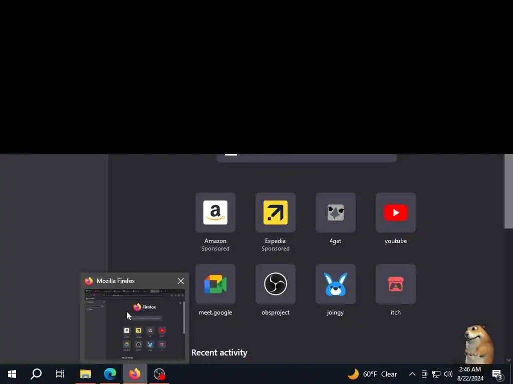The height and width of the screenshot is (384, 513).
Task: Open the obsproject shortcut tile
Action: (x=276, y=284)
